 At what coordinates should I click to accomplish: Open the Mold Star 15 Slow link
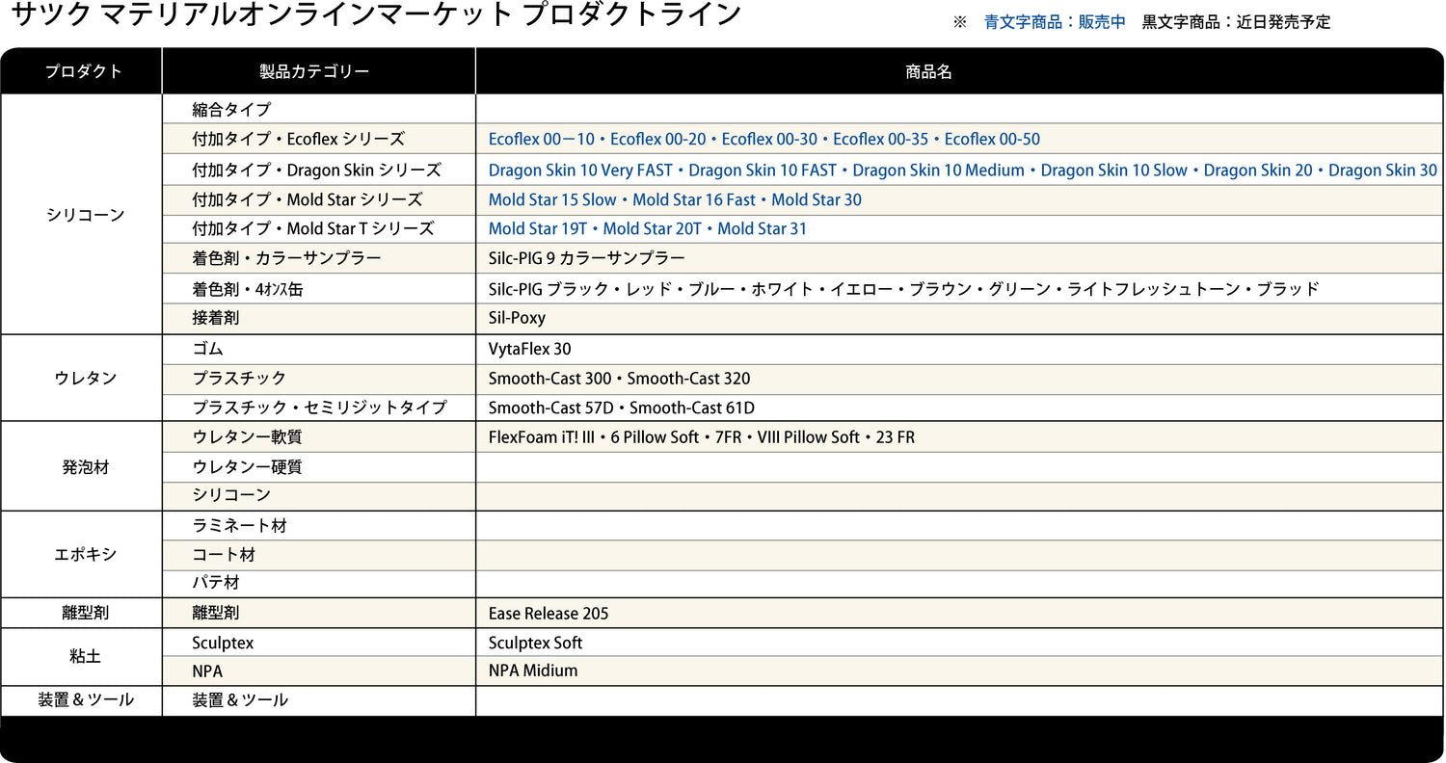pyautogui.click(x=552, y=200)
